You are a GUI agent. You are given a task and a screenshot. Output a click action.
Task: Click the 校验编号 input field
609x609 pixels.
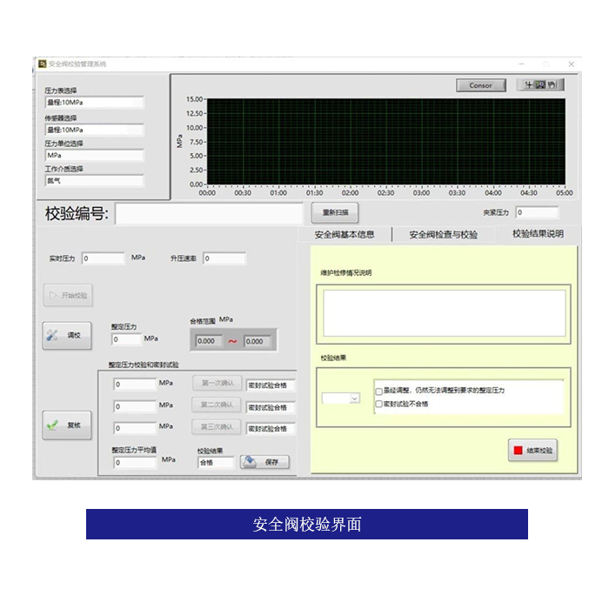pos(209,214)
